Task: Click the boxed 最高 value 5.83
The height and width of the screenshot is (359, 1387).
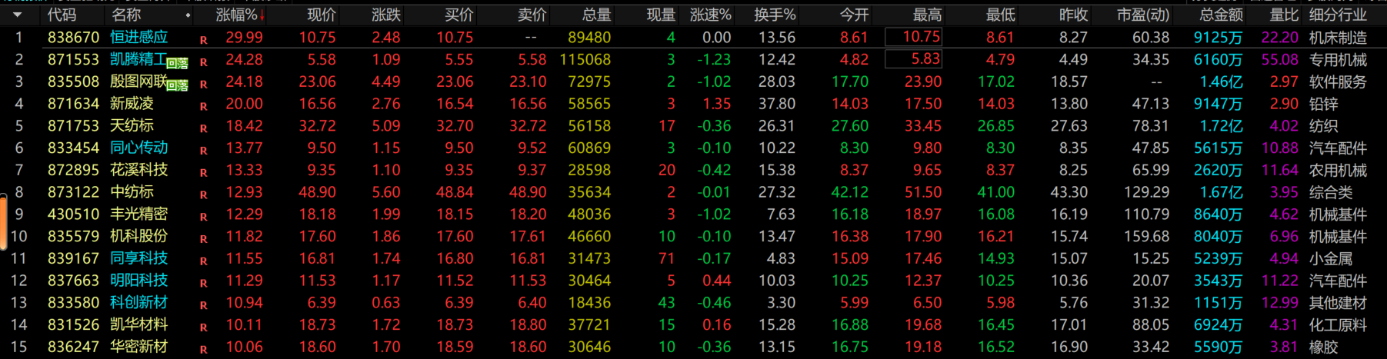Action: [913, 59]
